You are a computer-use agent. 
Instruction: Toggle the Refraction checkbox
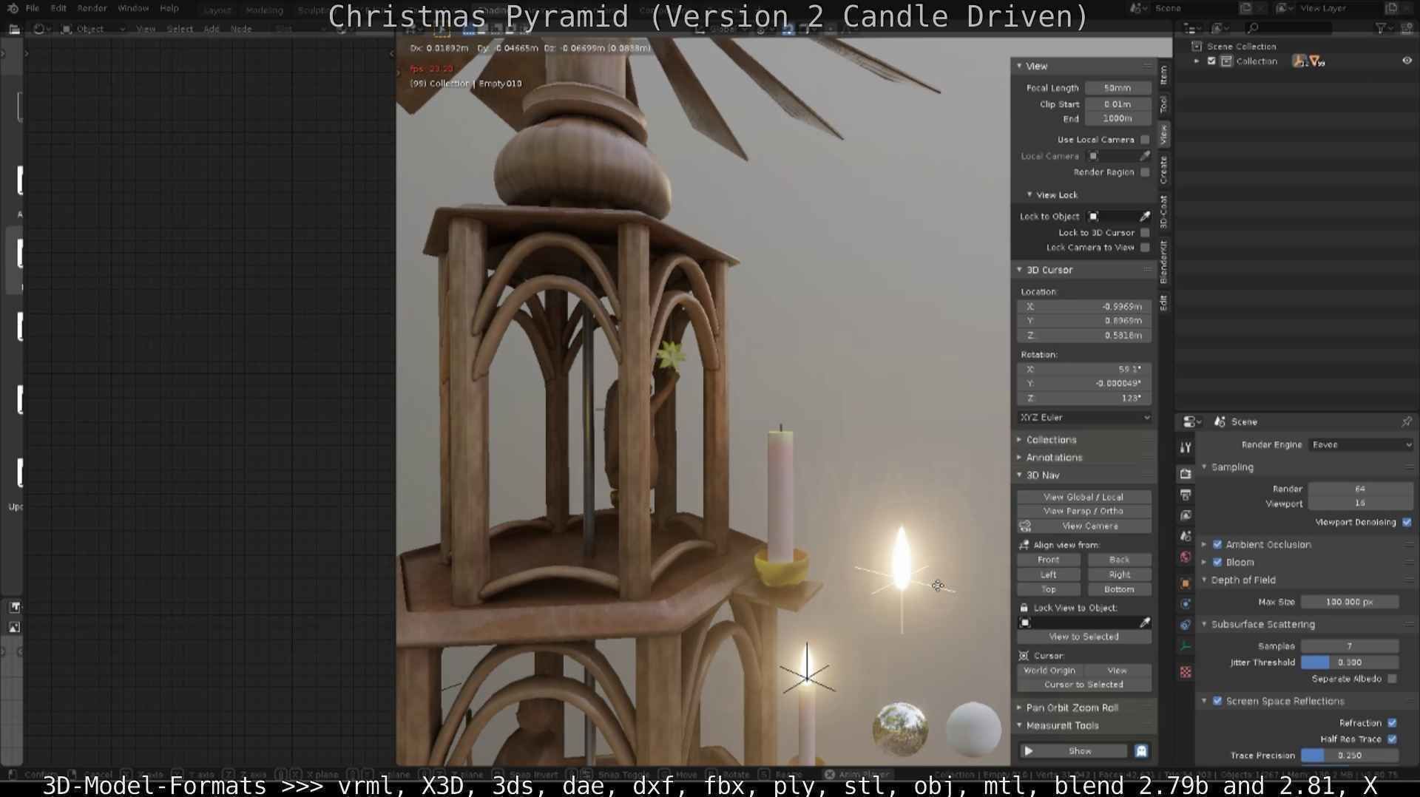[1393, 723]
